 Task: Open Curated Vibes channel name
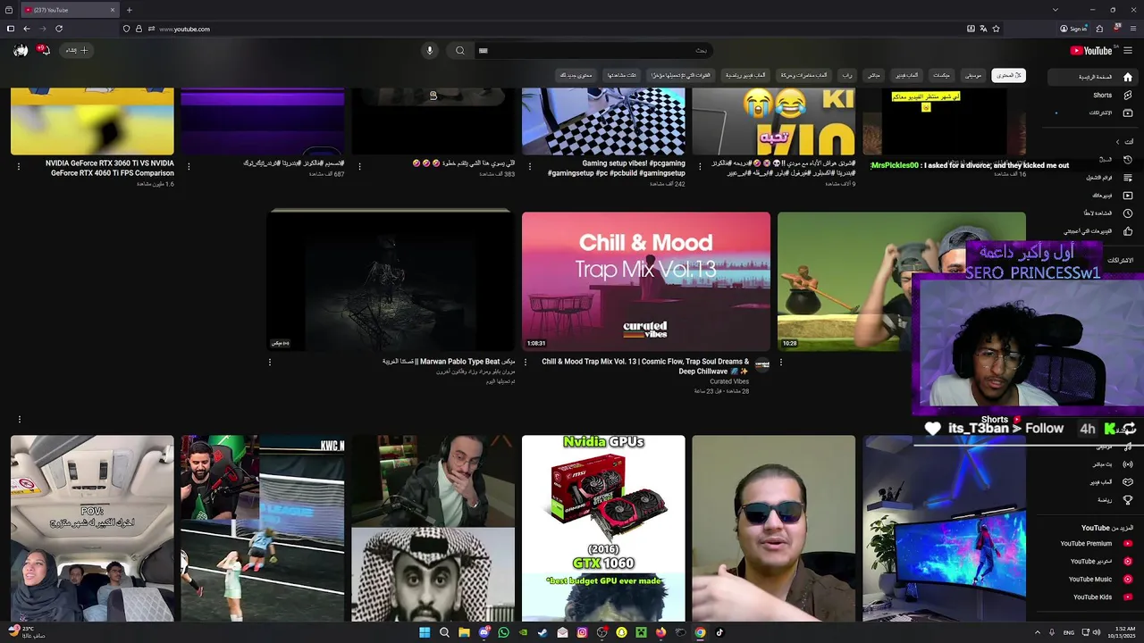[x=729, y=381]
